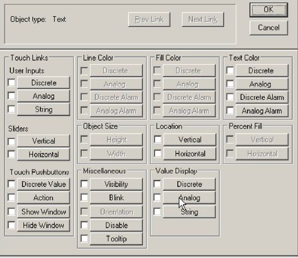Open the Location Horizontal link
The image size is (298, 258).
pos(190,154)
